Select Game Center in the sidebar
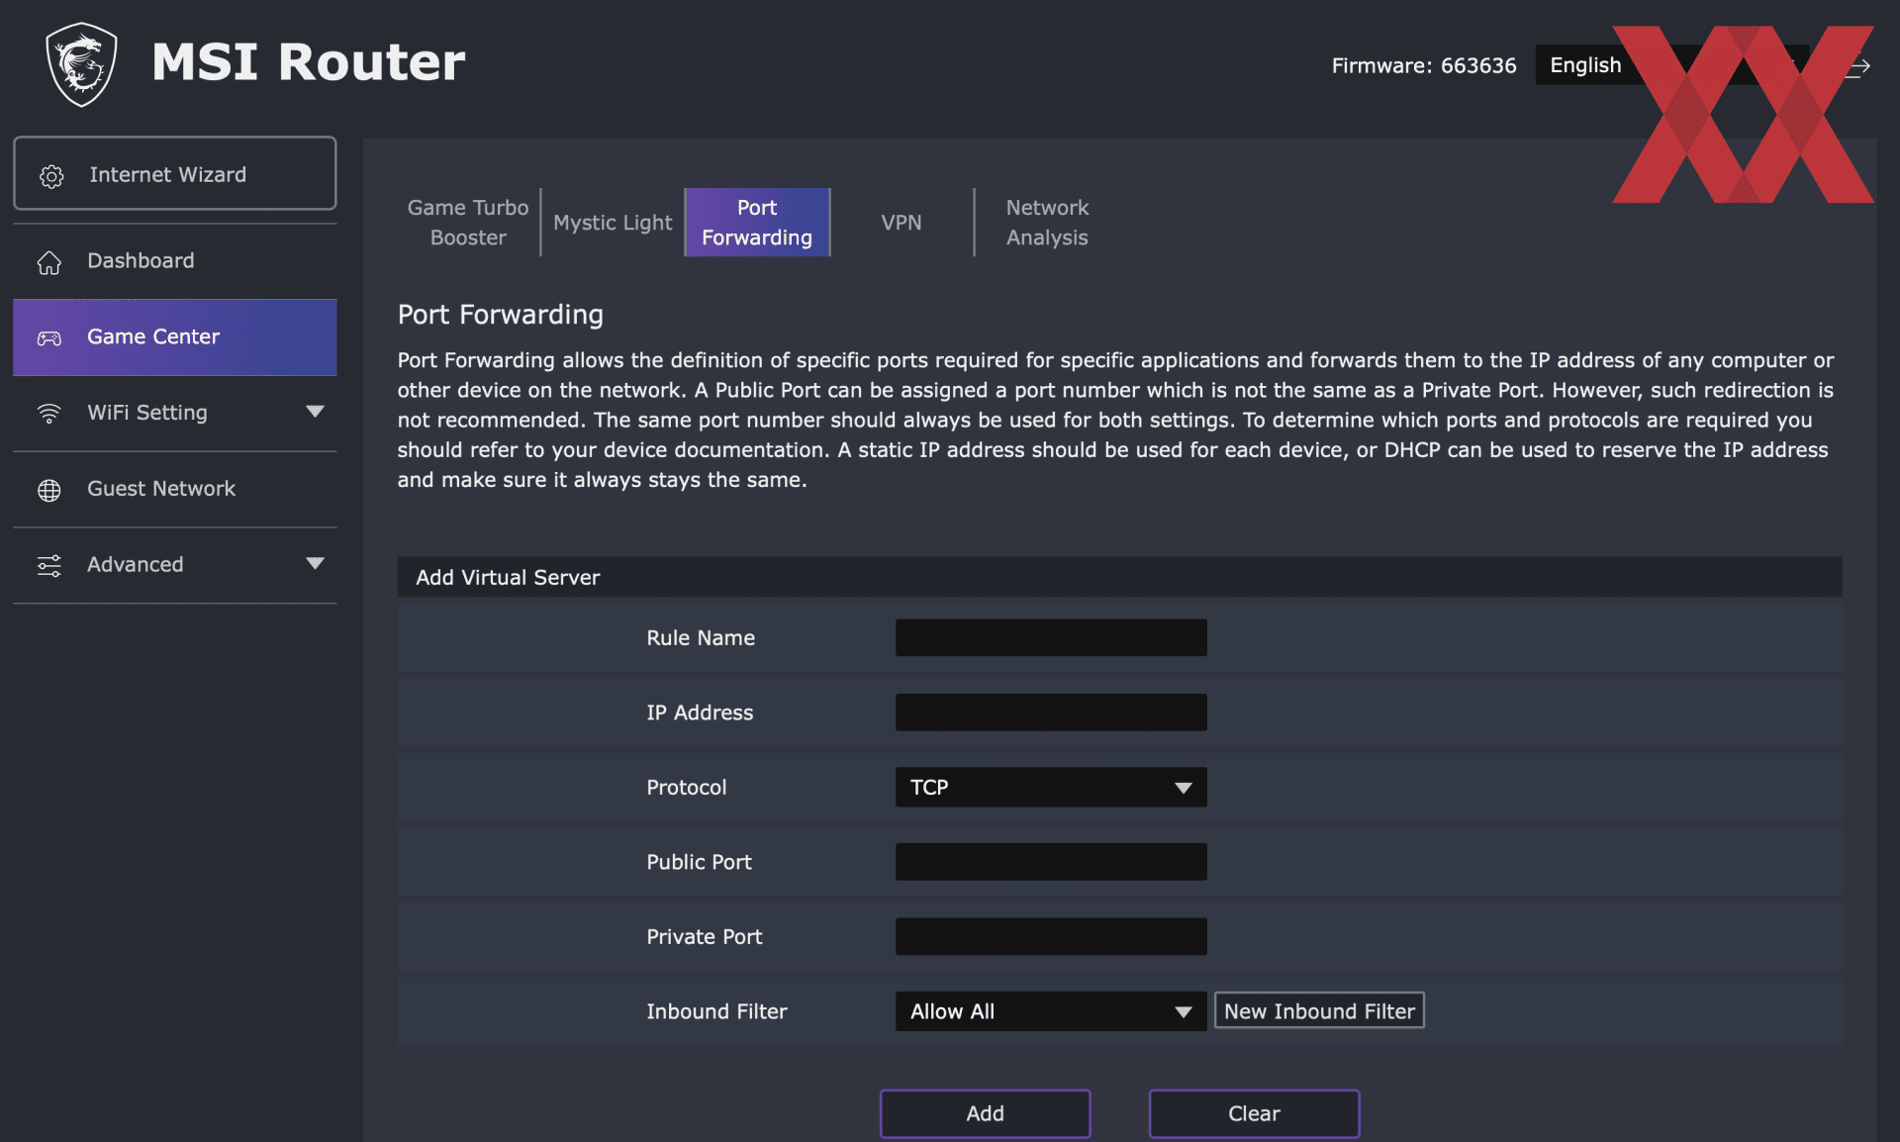 coord(175,337)
